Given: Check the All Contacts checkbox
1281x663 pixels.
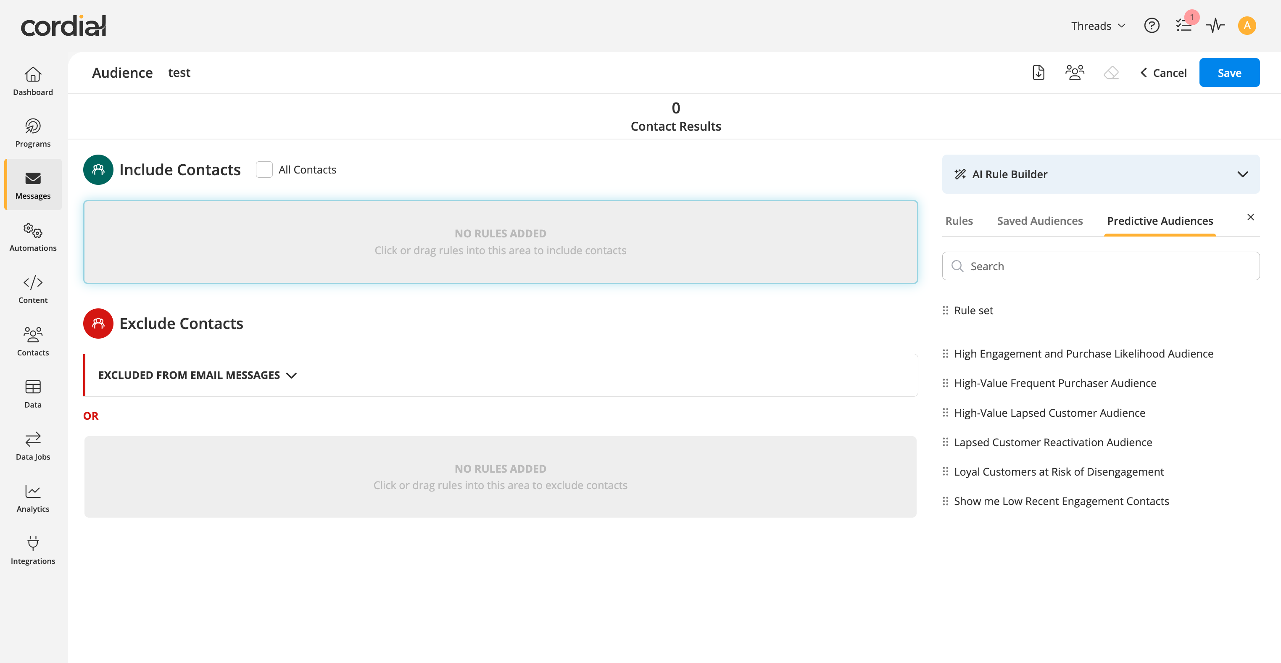Looking at the screenshot, I should point(264,169).
